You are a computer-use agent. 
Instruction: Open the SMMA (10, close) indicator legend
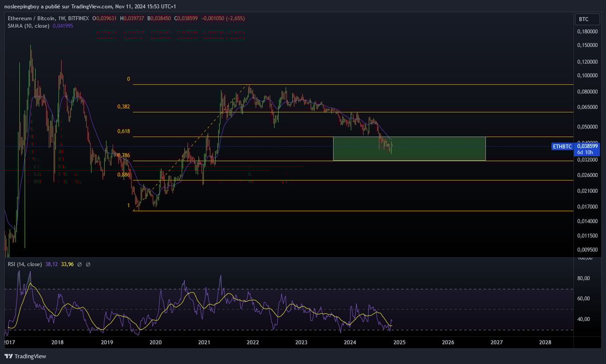click(x=29, y=26)
